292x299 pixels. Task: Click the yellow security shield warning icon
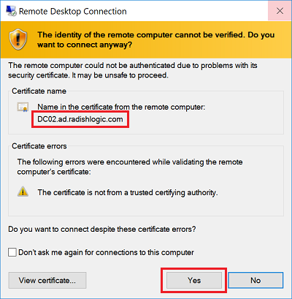18,39
